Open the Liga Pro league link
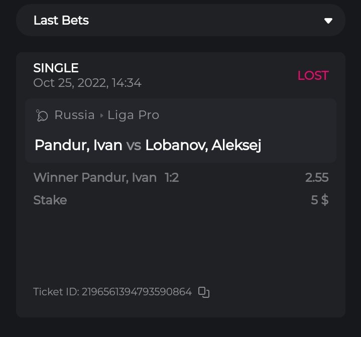The image size is (361, 337). point(133,115)
